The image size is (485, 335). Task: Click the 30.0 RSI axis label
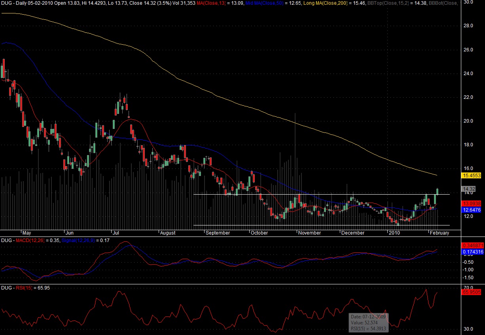click(469, 329)
